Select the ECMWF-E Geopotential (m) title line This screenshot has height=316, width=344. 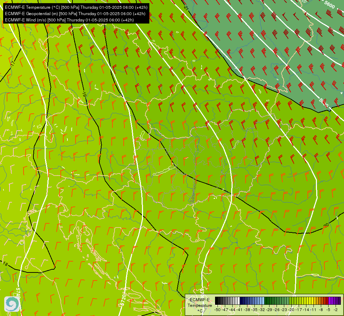[x=75, y=14]
